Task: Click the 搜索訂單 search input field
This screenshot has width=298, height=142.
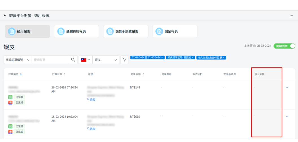Action: [x=51, y=60]
